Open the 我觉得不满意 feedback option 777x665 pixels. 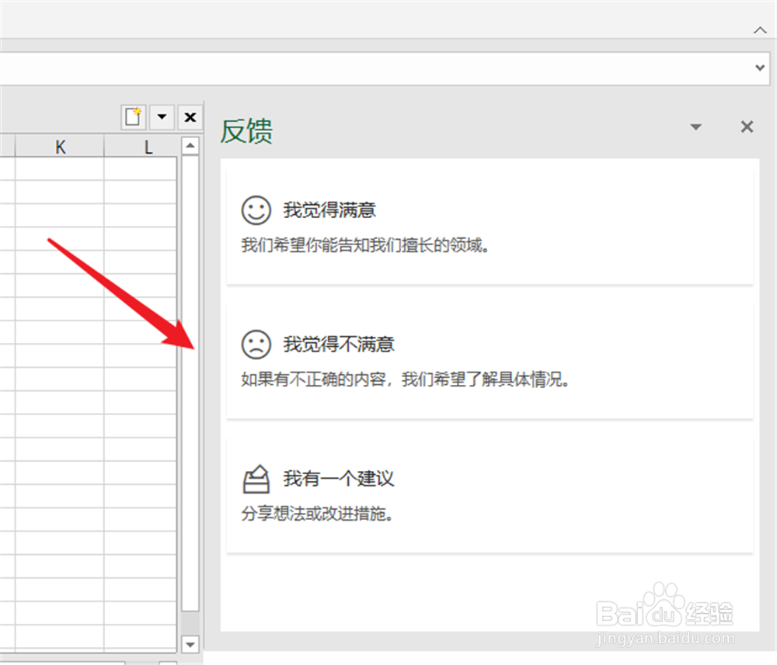(x=490, y=358)
